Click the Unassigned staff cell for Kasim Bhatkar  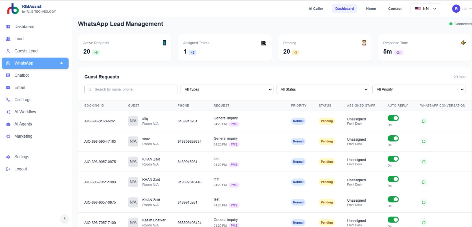click(x=356, y=223)
